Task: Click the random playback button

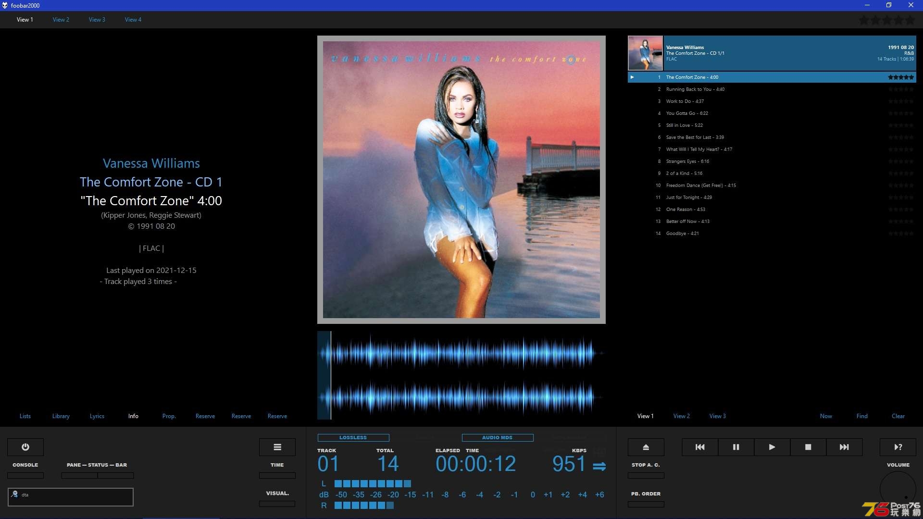Action: [x=898, y=447]
